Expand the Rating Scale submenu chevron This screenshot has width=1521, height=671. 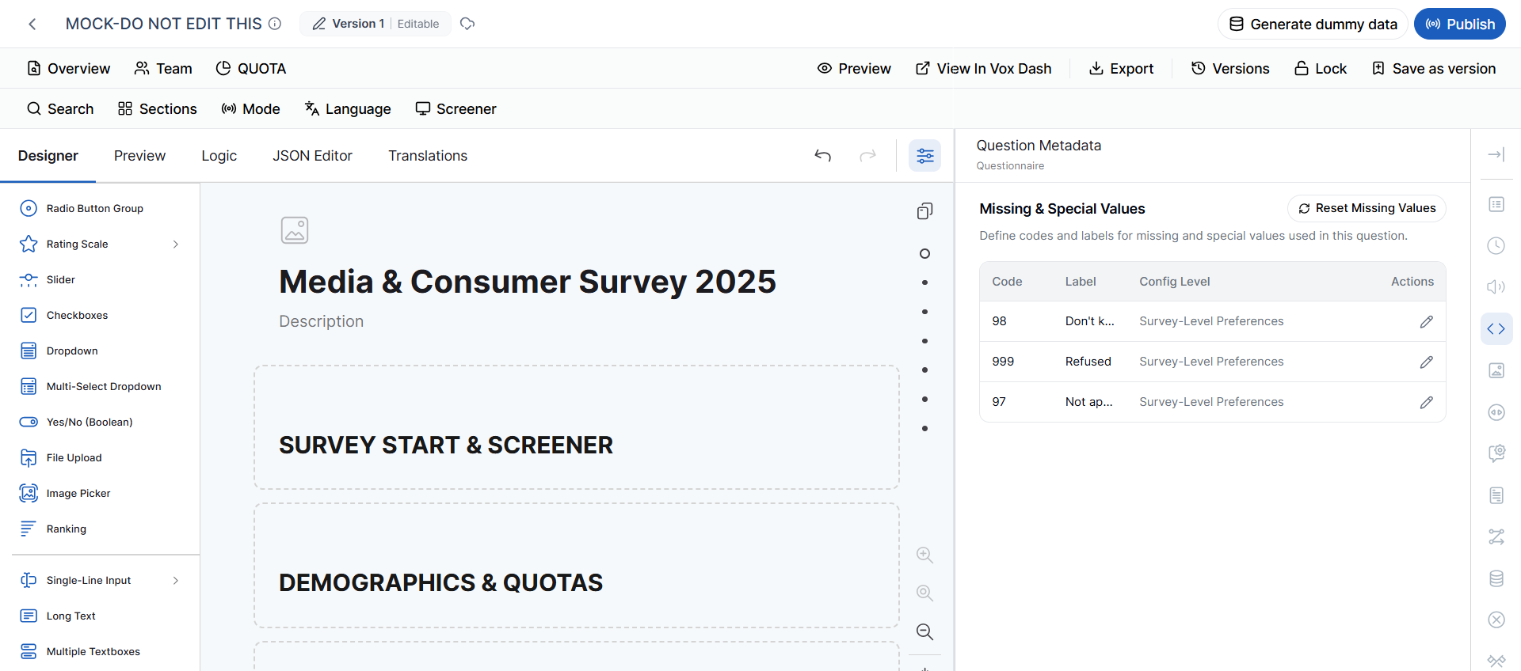[176, 245]
